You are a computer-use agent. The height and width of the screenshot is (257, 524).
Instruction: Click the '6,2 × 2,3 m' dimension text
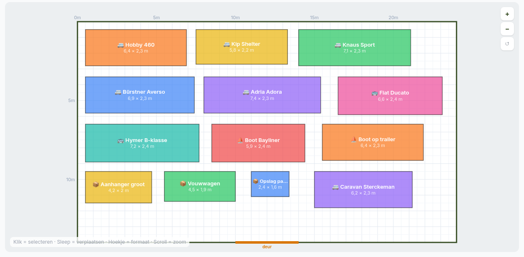point(363,193)
